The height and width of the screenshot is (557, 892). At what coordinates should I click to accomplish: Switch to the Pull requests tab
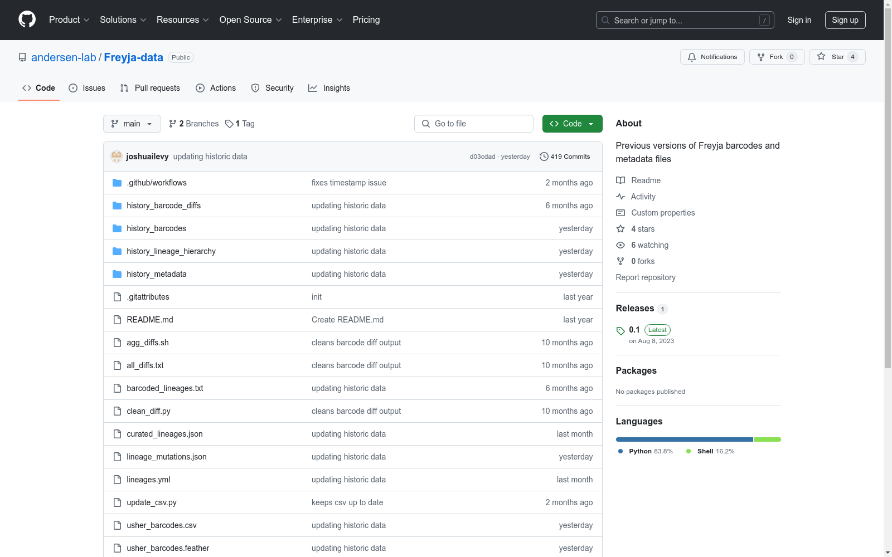tap(150, 88)
